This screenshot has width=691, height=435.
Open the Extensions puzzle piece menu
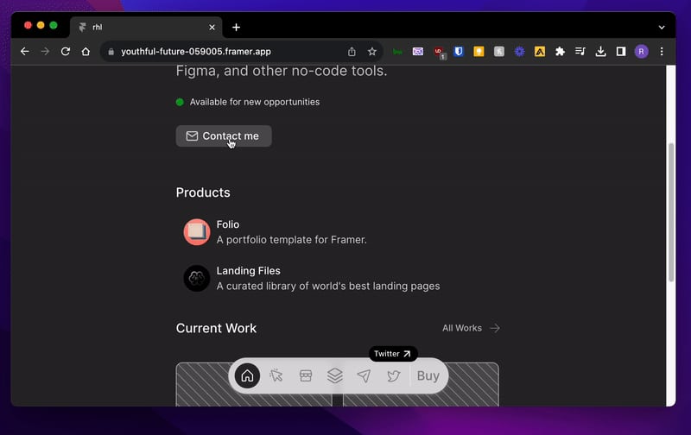point(560,52)
